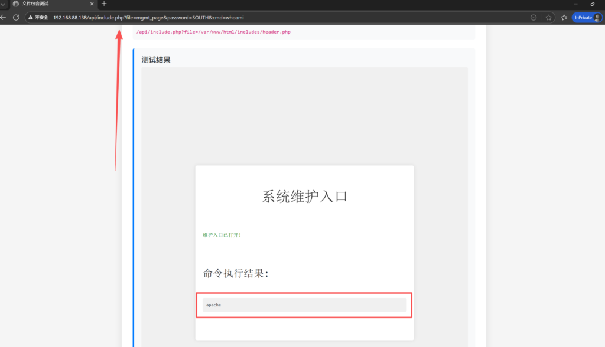Viewport: 605px width, 347px height.
Task: Click the back navigation arrow
Action: tap(4, 17)
